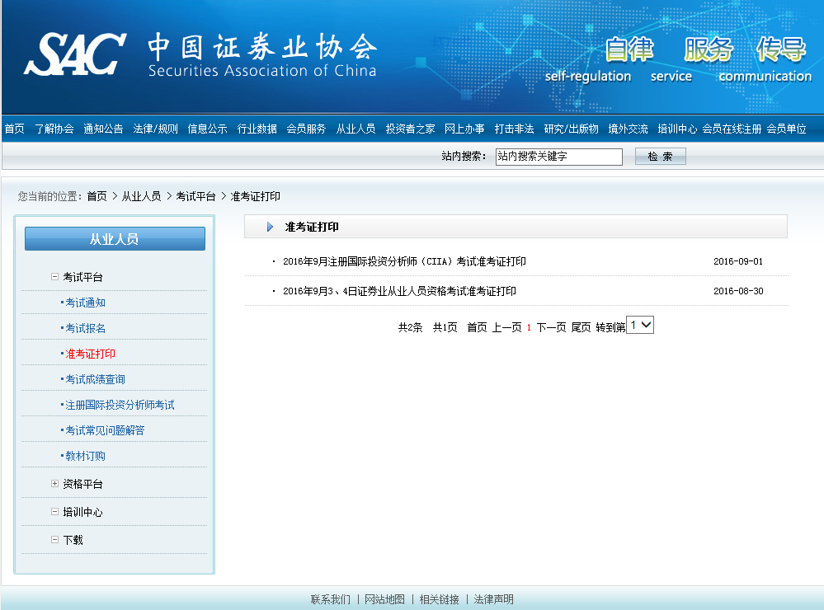Click the blue triangle beside 准考证打印 heading

(x=270, y=227)
